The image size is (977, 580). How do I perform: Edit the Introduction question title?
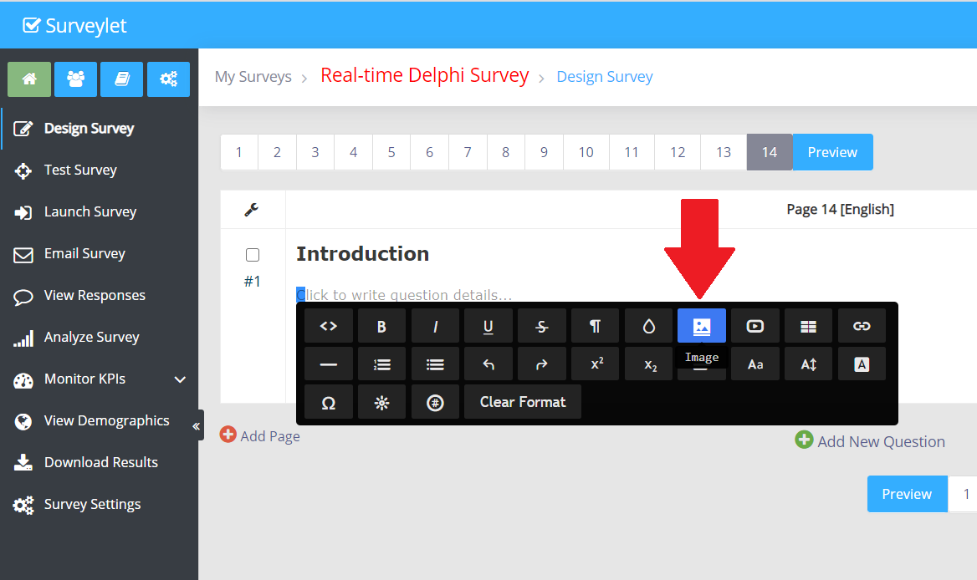click(363, 254)
